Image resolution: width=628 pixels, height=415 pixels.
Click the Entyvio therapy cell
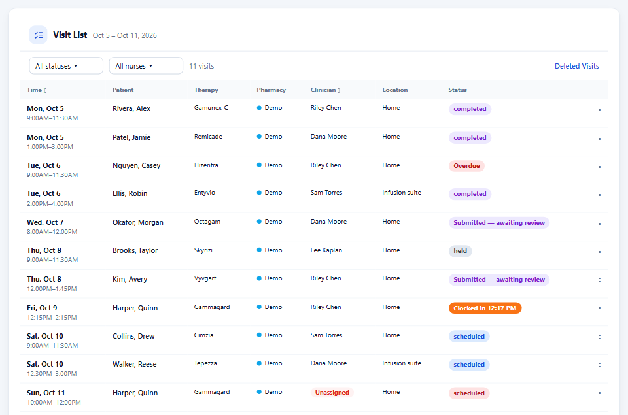coord(205,193)
